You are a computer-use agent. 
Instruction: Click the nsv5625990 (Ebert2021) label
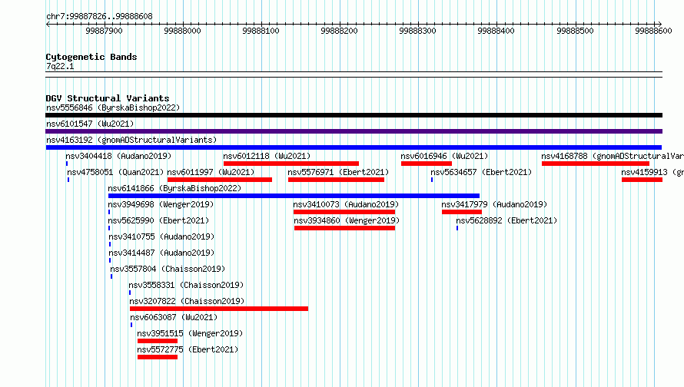(x=158, y=220)
